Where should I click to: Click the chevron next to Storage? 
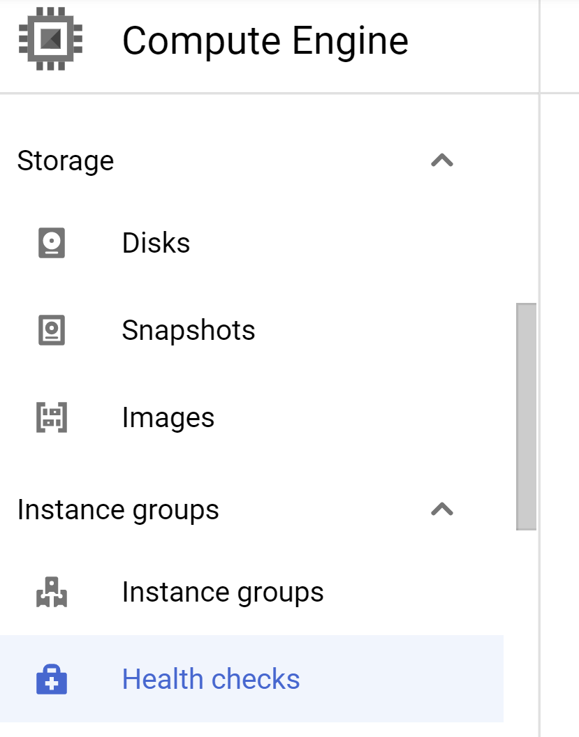point(441,160)
